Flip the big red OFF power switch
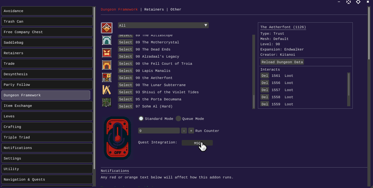Image resolution: width=373 pixels, height=188 pixels. (x=117, y=138)
